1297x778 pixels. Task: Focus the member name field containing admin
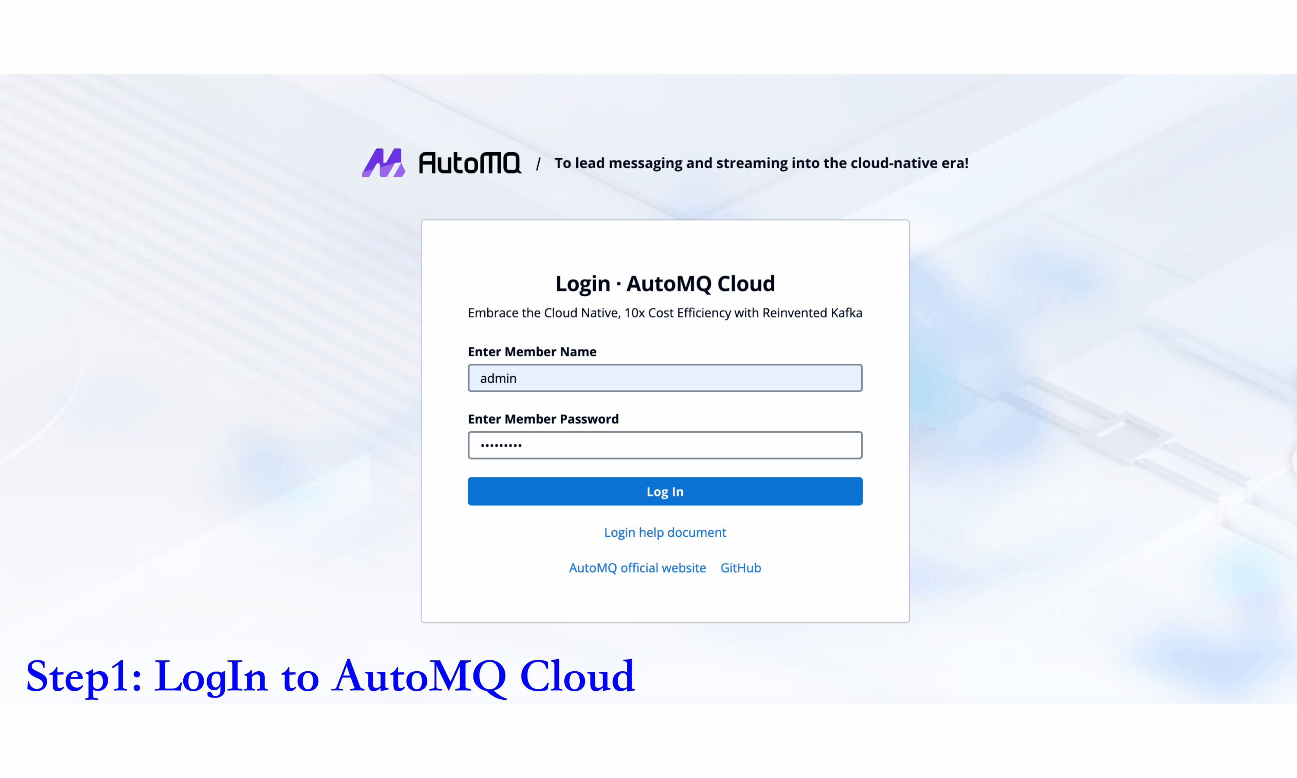[664, 378]
